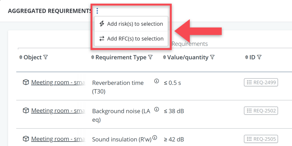The height and width of the screenshot is (146, 292).
Task: Open the filter for Object column
Action: (46, 57)
